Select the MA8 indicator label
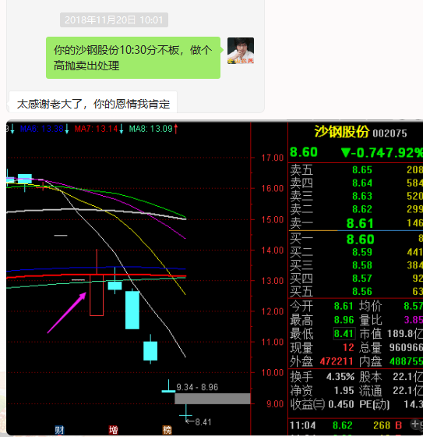This screenshot has height=437, width=423. [x=150, y=129]
